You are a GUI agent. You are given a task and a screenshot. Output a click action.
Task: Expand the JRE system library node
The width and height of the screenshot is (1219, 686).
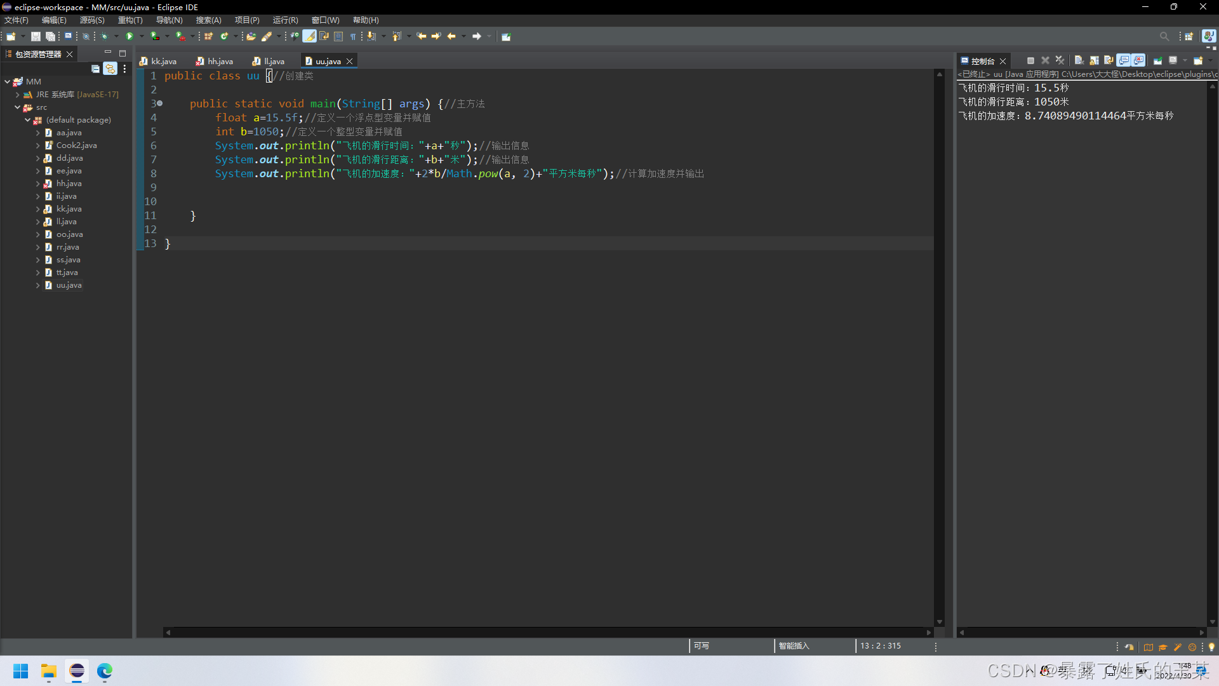coord(17,95)
